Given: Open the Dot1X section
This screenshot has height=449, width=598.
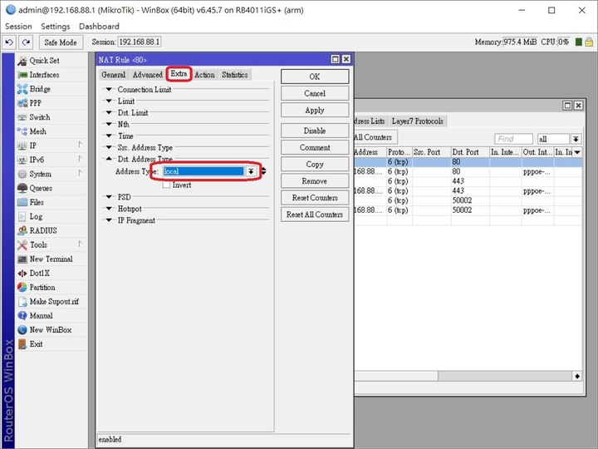Looking at the screenshot, I should pyautogui.click(x=39, y=274).
